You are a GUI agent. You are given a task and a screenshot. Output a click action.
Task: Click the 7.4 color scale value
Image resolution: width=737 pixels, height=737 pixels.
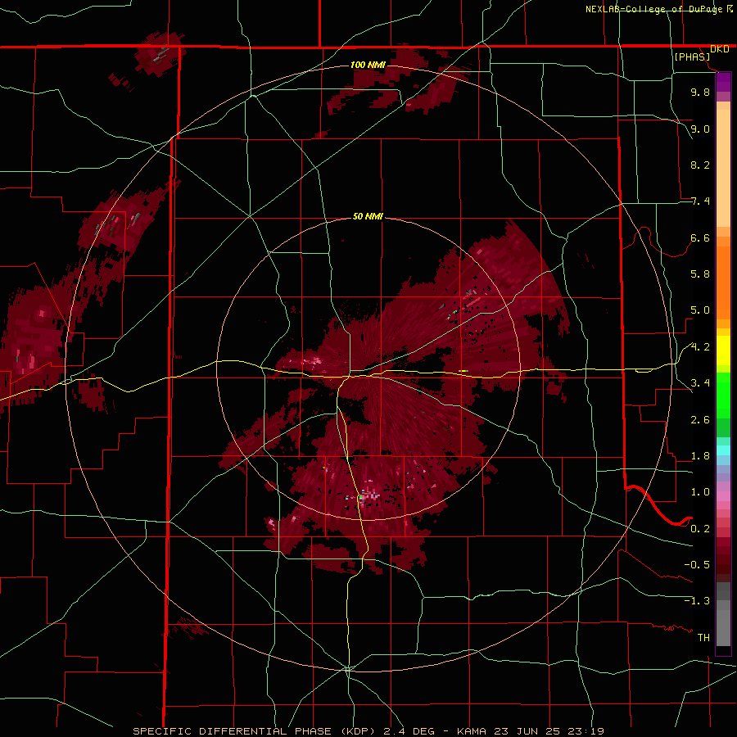[x=700, y=201]
